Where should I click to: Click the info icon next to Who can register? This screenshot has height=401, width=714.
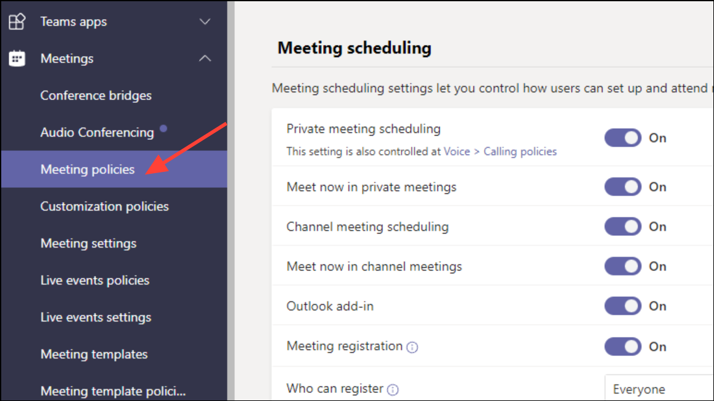393,389
